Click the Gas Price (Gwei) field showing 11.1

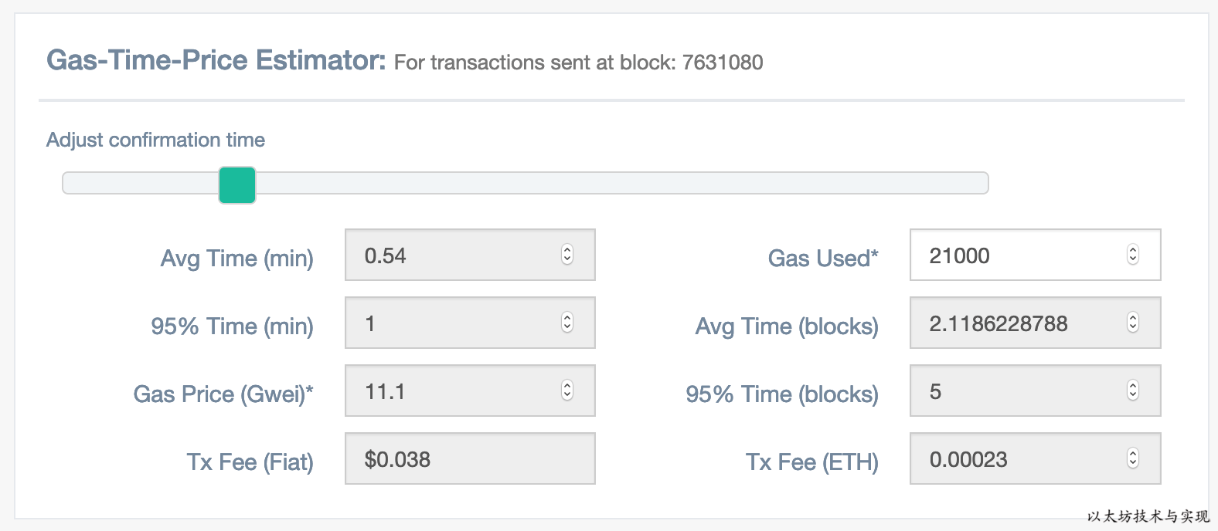[x=456, y=391]
